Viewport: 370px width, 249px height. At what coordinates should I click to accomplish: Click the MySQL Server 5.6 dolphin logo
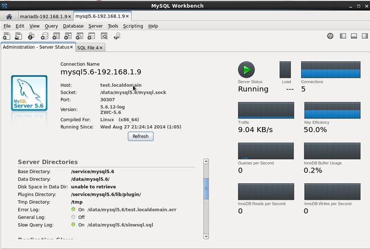pyautogui.click(x=29, y=93)
